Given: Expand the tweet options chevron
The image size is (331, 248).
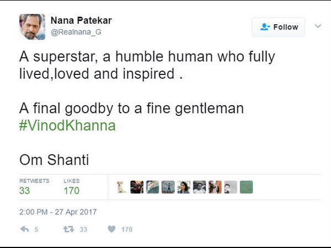Looking at the screenshot, I should coord(318,26).
